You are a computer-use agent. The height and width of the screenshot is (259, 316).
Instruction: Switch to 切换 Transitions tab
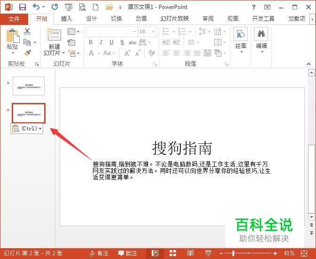[116, 19]
